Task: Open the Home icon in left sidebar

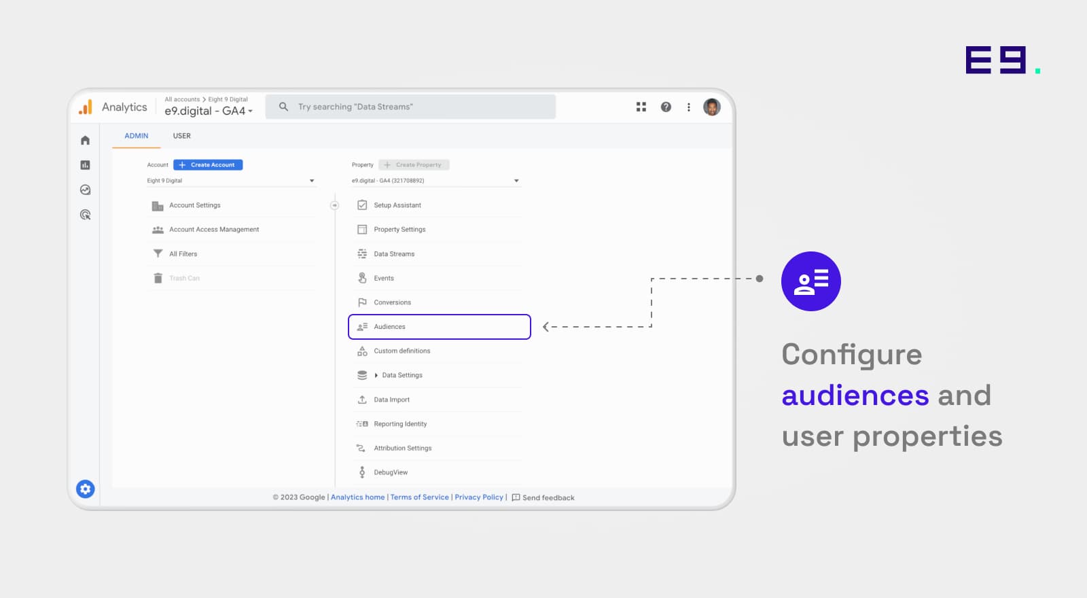Action: [85, 140]
